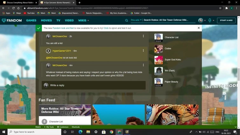The width and height of the screenshot is (240, 135).
Task: Click browser forward arrow
Action: click(8, 8)
